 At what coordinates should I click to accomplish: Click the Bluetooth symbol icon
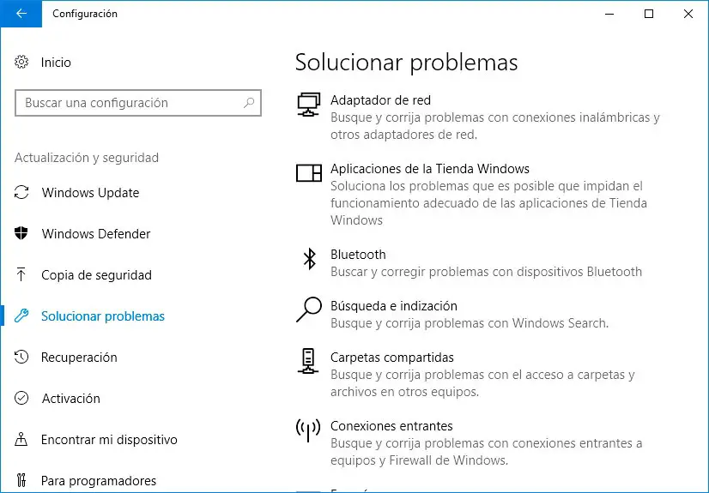click(x=309, y=259)
